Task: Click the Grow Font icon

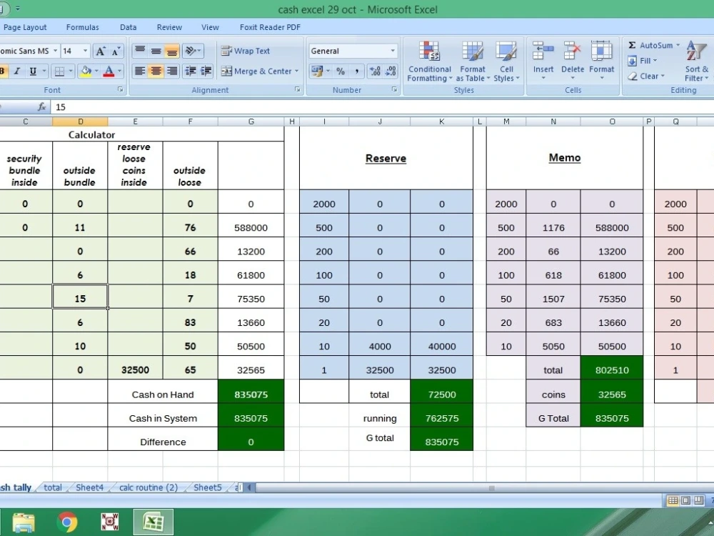Action: coord(101,51)
